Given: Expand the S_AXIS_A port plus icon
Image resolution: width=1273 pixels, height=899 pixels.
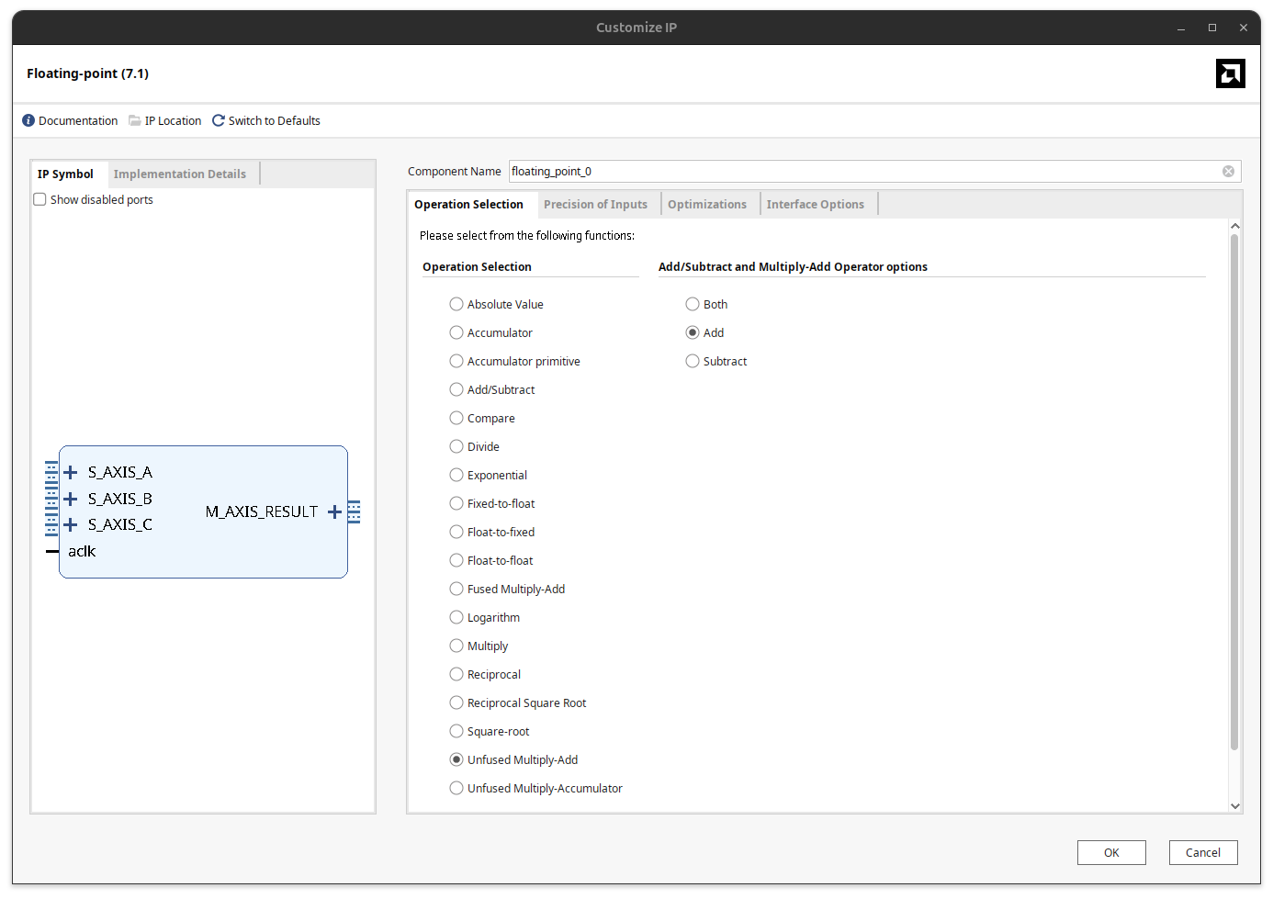Looking at the screenshot, I should pos(70,472).
